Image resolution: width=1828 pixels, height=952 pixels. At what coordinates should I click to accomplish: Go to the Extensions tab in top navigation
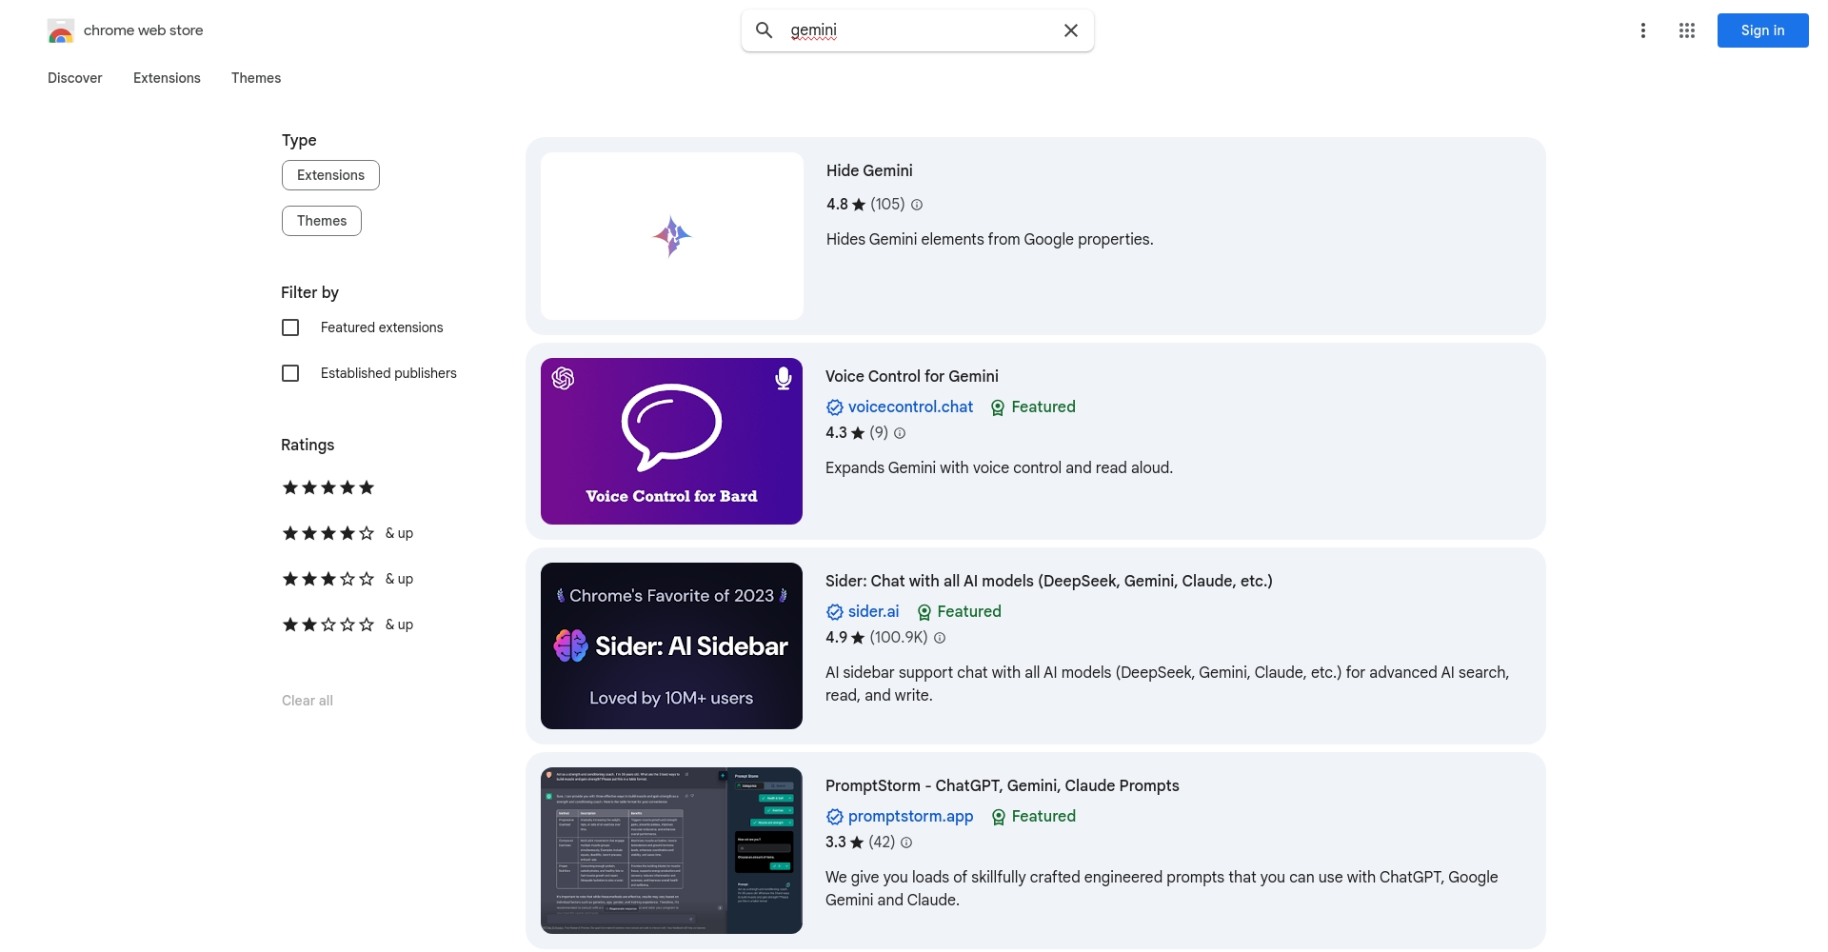coord(167,78)
